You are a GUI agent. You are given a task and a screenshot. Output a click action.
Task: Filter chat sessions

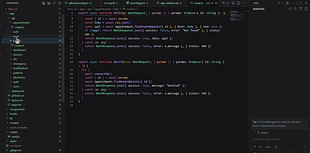(x=301, y=9)
